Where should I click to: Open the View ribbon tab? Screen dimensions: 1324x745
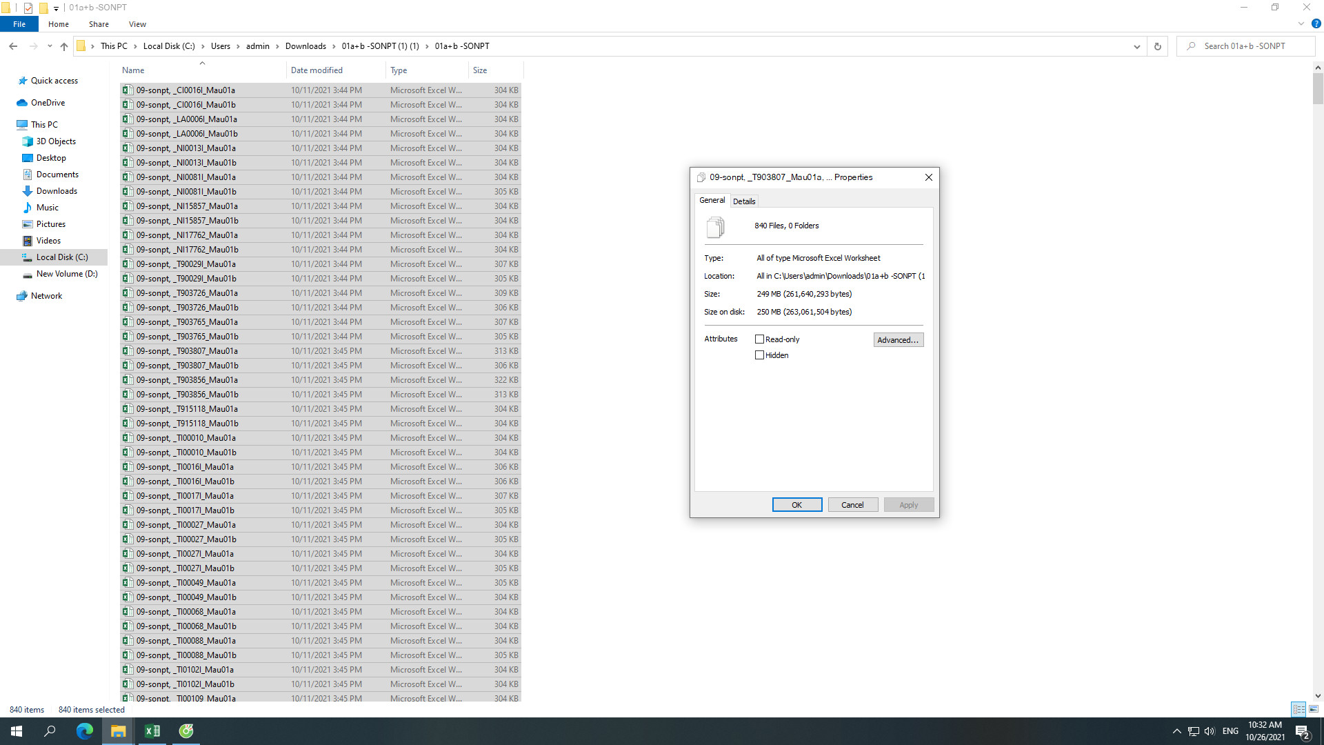click(x=137, y=24)
